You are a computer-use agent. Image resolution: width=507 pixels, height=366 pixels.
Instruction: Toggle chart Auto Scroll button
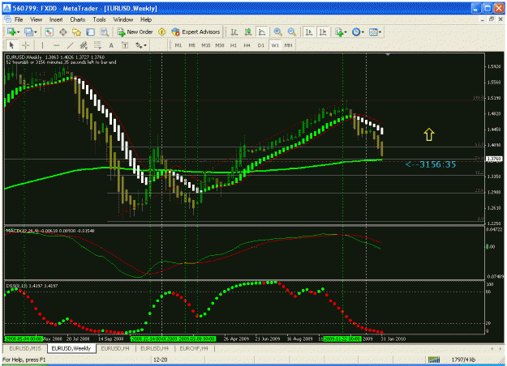[309, 32]
